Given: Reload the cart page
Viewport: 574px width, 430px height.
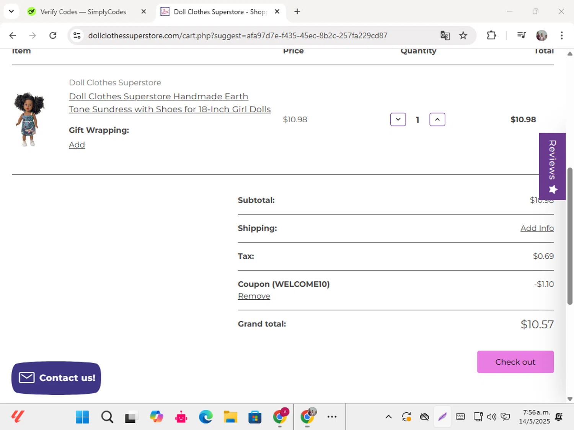Looking at the screenshot, I should click(53, 36).
